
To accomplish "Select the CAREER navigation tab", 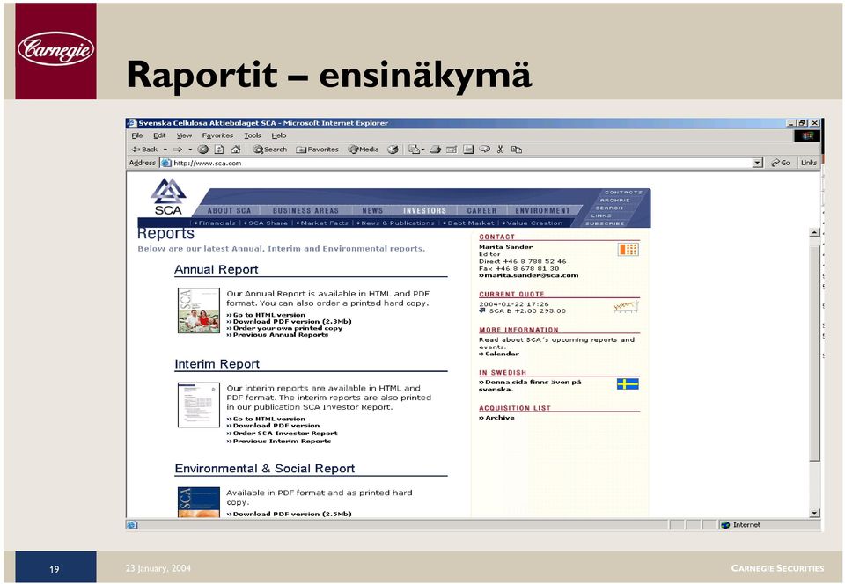I will click(481, 210).
